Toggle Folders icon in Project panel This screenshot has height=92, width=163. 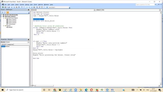click(x=8, y=12)
